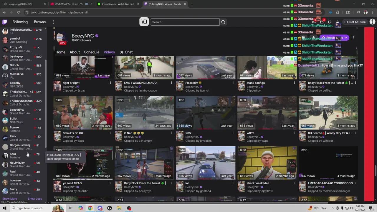The height and width of the screenshot is (212, 377).
Task: Open Chrome extensions puzzle icon
Action: (338, 12)
